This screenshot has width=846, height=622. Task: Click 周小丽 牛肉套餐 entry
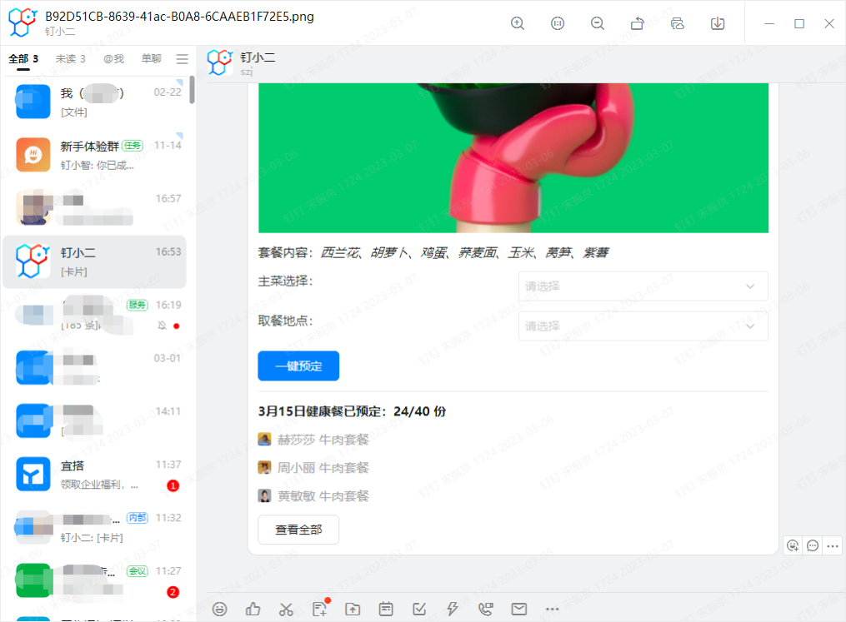click(313, 468)
